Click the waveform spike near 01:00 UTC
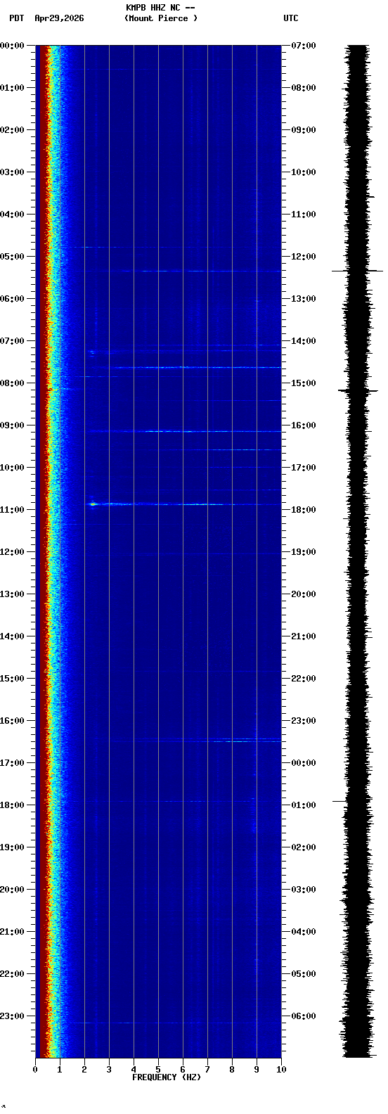Image resolution: width=388 pixels, height=1114 pixels. (x=339, y=801)
